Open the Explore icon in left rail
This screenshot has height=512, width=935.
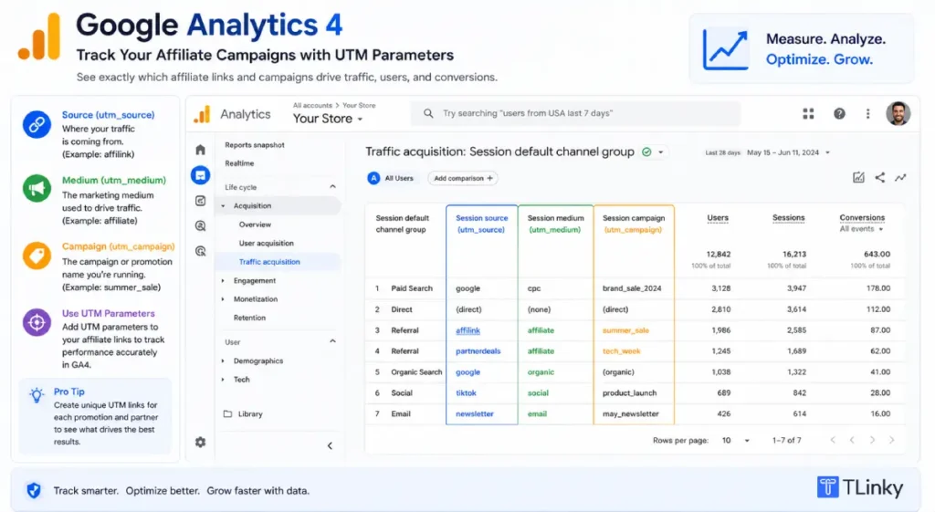coord(200,201)
